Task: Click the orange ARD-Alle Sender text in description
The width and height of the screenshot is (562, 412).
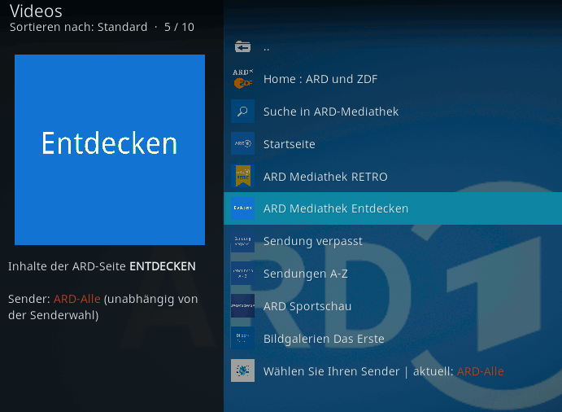Action: [76, 299]
